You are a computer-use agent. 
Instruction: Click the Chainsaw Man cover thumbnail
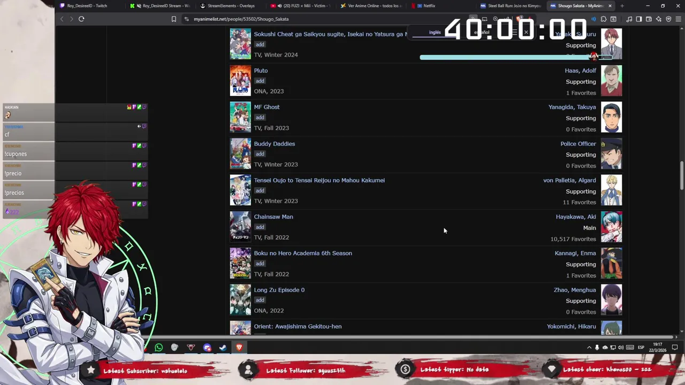(x=240, y=227)
